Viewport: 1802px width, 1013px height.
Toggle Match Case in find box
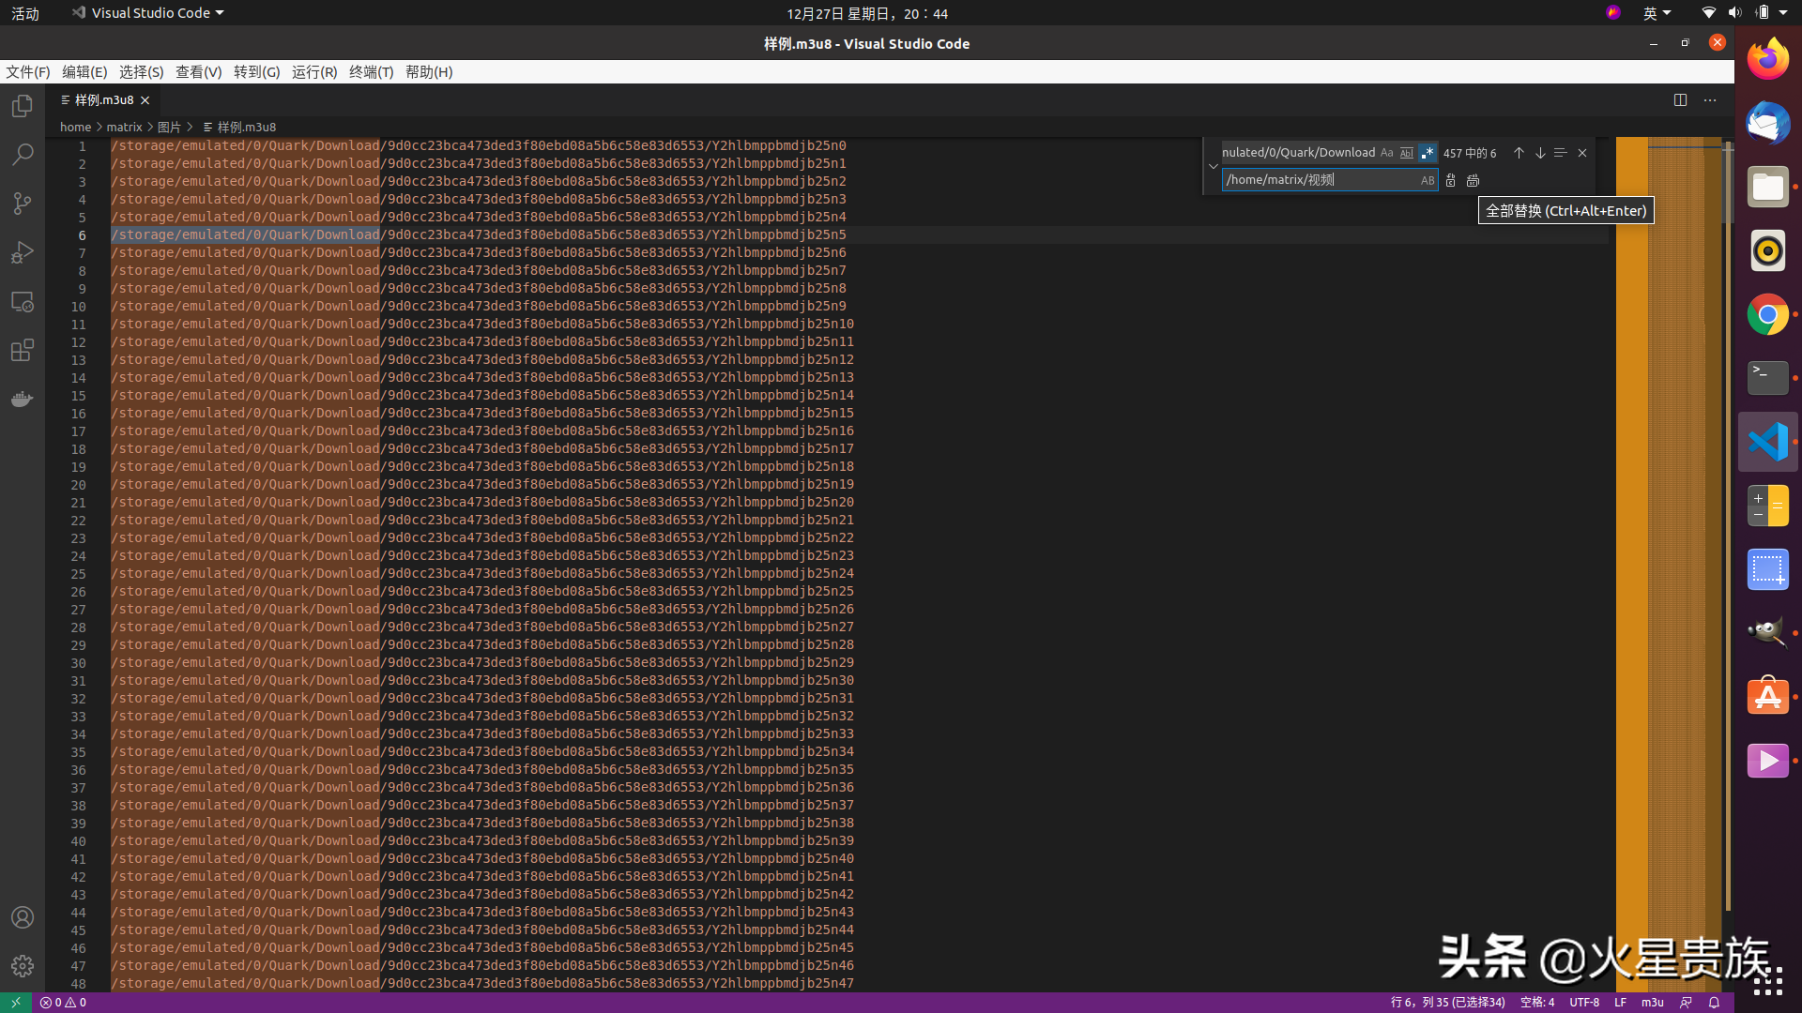coord(1387,153)
